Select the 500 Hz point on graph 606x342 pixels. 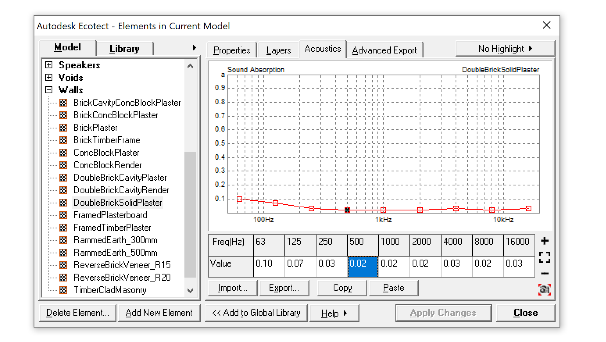pyautogui.click(x=347, y=210)
